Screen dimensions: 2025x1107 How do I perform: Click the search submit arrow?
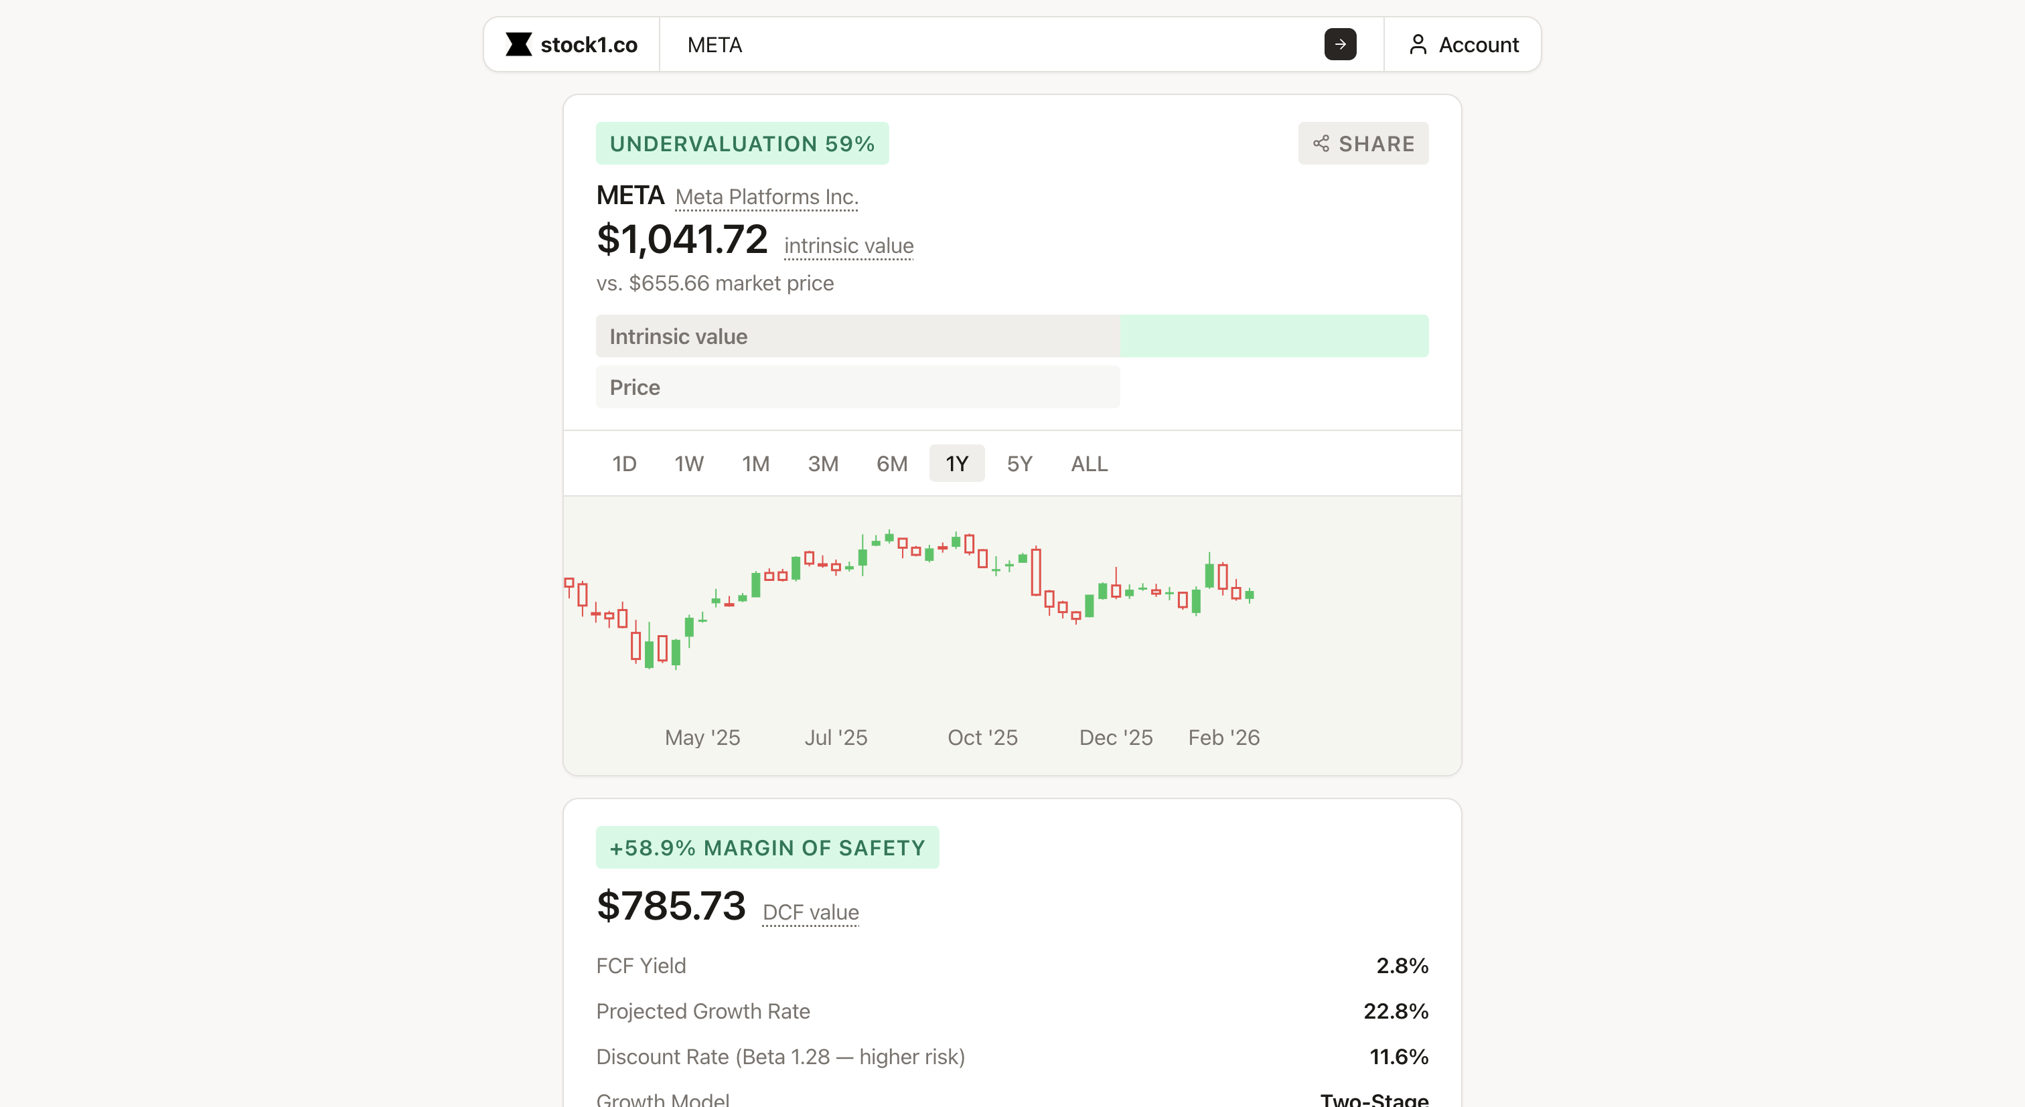(x=1339, y=44)
